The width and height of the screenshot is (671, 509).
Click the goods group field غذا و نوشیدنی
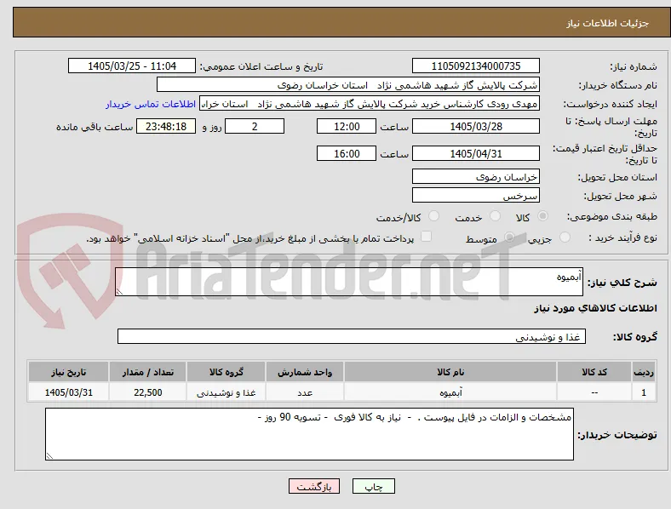click(x=352, y=336)
